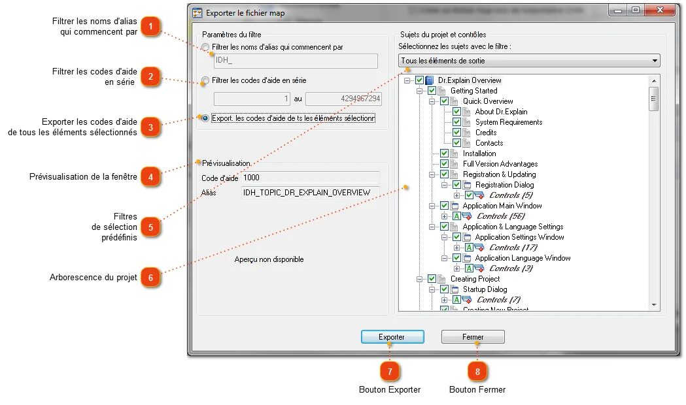Viewport: 686px width, 405px height.
Task: Select the Full Version Advantages tree item
Action: [500, 164]
